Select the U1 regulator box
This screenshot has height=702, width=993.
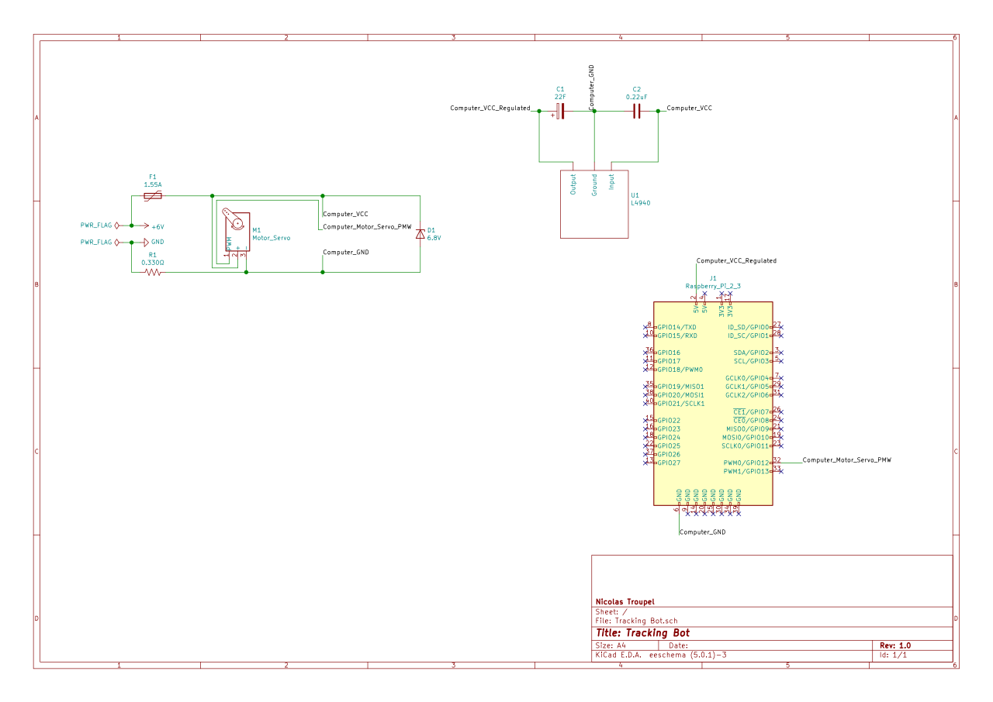[x=594, y=204]
